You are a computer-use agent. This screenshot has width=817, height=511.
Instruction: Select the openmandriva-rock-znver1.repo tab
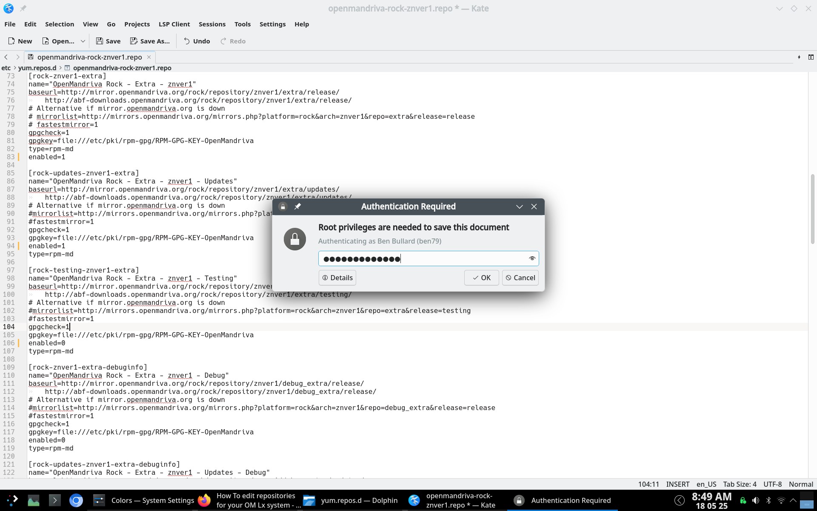pos(89,57)
